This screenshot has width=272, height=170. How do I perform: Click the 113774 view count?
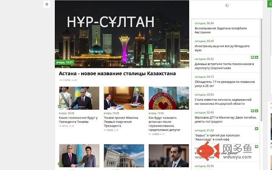click(x=66, y=80)
